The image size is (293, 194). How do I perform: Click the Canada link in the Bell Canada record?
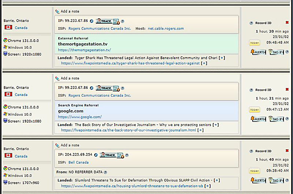coord(21,156)
